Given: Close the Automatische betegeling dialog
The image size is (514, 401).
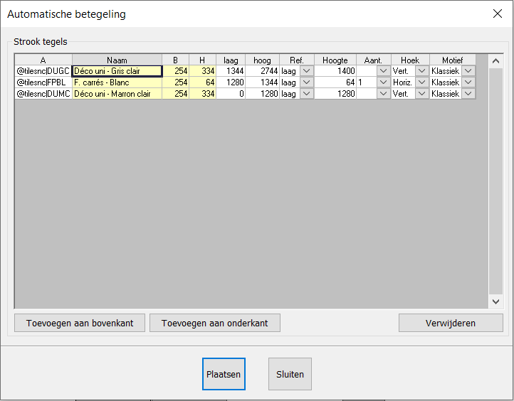Looking at the screenshot, I should click(497, 14).
